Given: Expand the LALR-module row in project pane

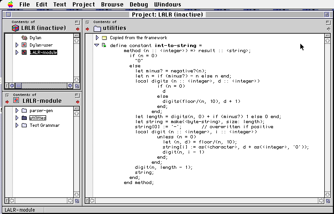Looking at the screenshot, I should click(x=17, y=53).
